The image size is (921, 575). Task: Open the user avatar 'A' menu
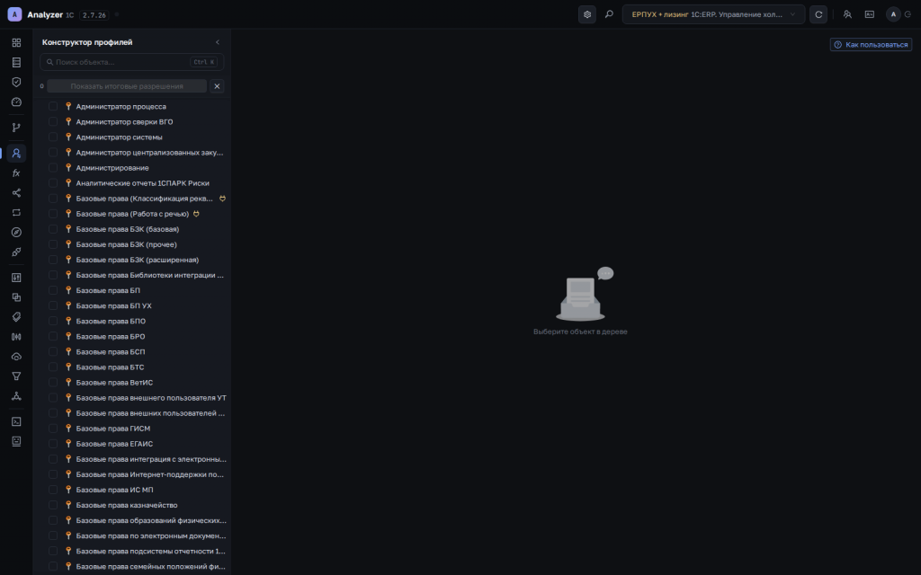click(x=893, y=14)
